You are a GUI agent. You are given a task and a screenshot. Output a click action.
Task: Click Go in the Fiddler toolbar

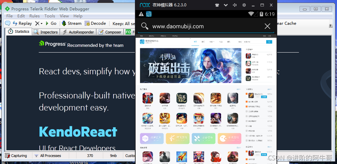tap(51, 23)
